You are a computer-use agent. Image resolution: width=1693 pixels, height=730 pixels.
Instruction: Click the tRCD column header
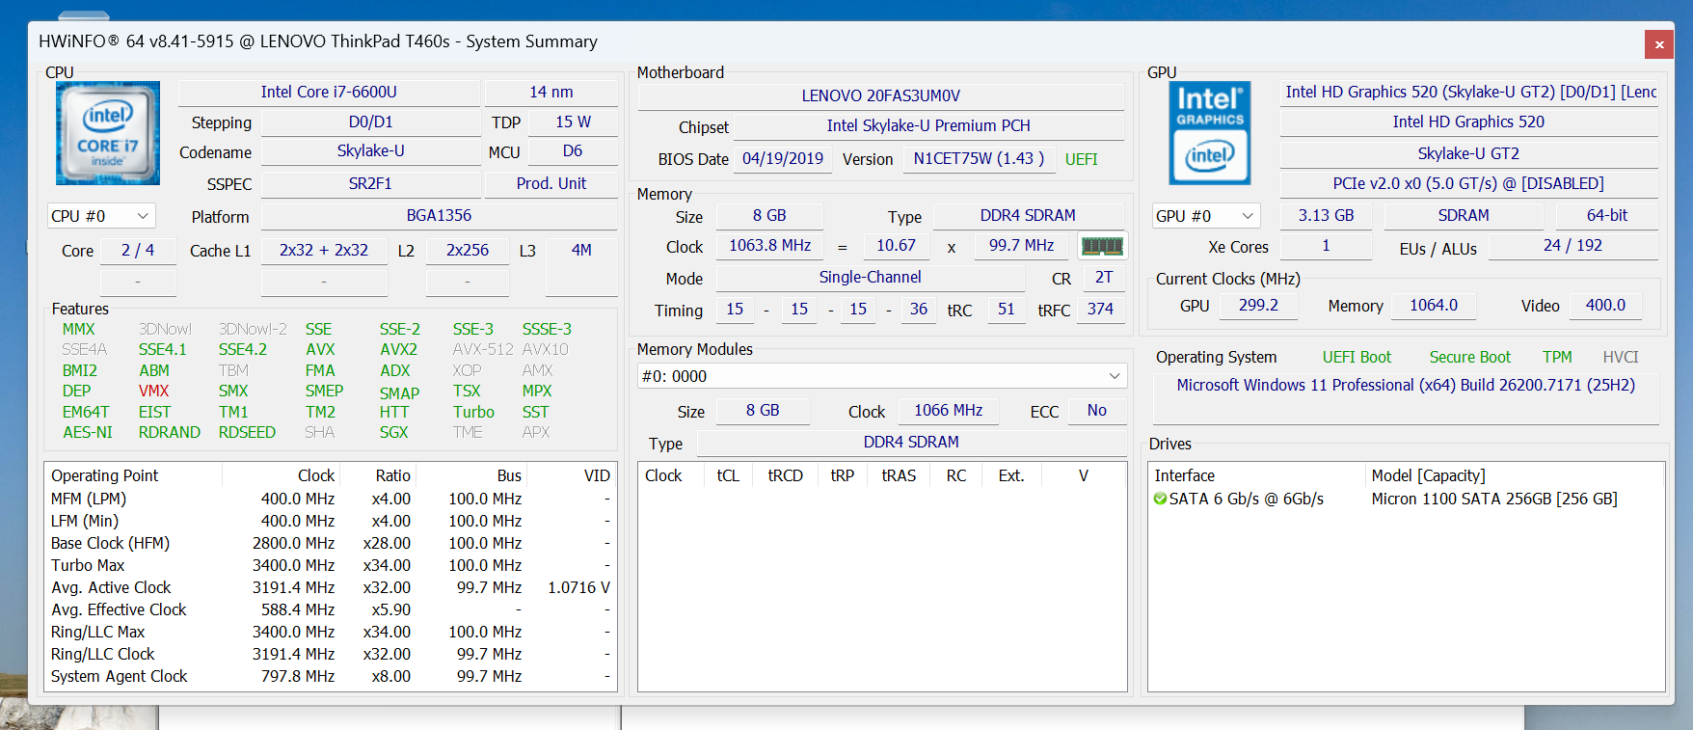785,475
